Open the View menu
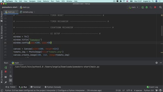Screen dimensions: 163x92 click(25, 1)
